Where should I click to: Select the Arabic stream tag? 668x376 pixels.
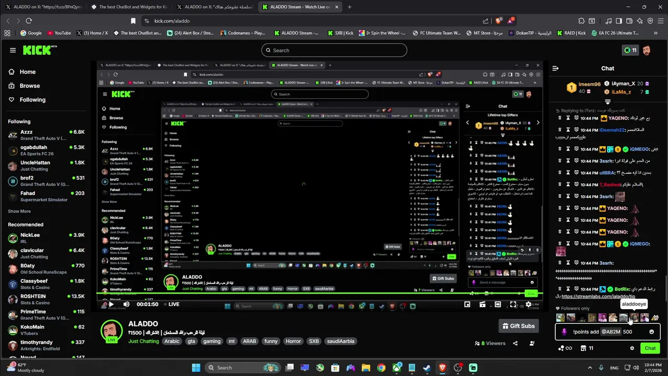[x=172, y=341]
